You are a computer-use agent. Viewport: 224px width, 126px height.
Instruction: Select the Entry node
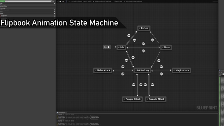coord(107,47)
